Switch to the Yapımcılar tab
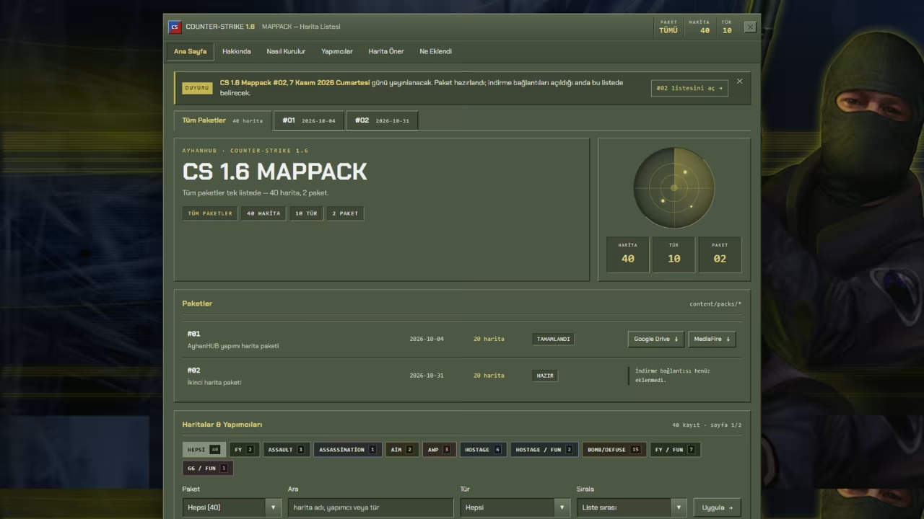 [x=337, y=51]
